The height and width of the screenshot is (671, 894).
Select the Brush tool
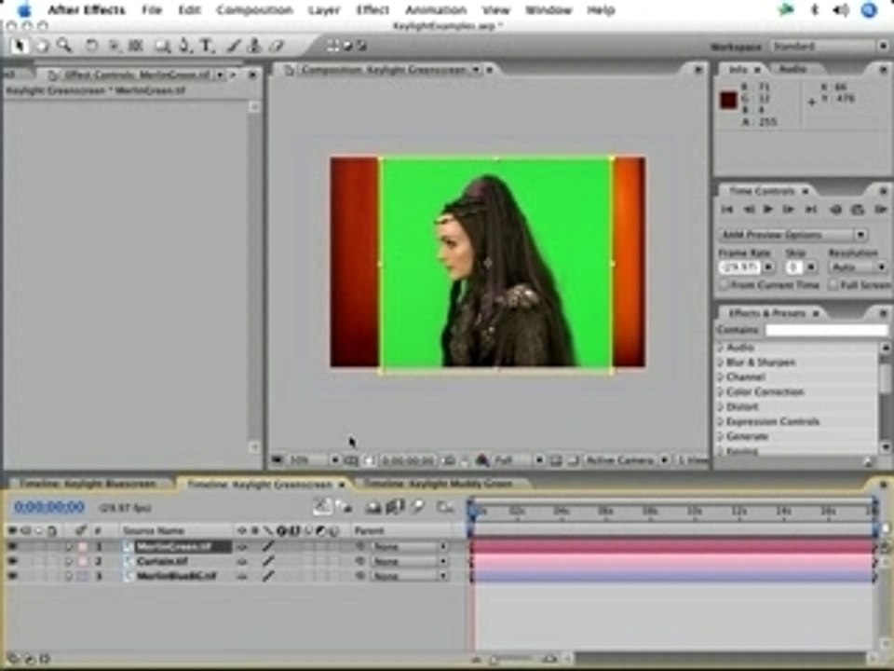click(x=233, y=46)
